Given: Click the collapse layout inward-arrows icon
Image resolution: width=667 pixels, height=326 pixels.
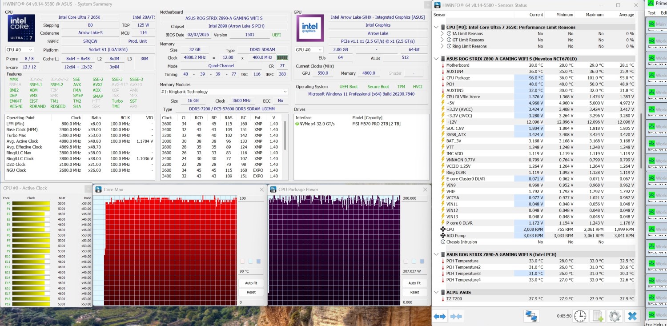Looking at the screenshot, I should tap(456, 316).
